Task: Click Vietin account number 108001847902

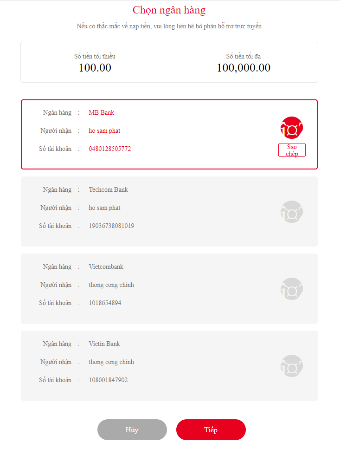Action: click(109, 380)
